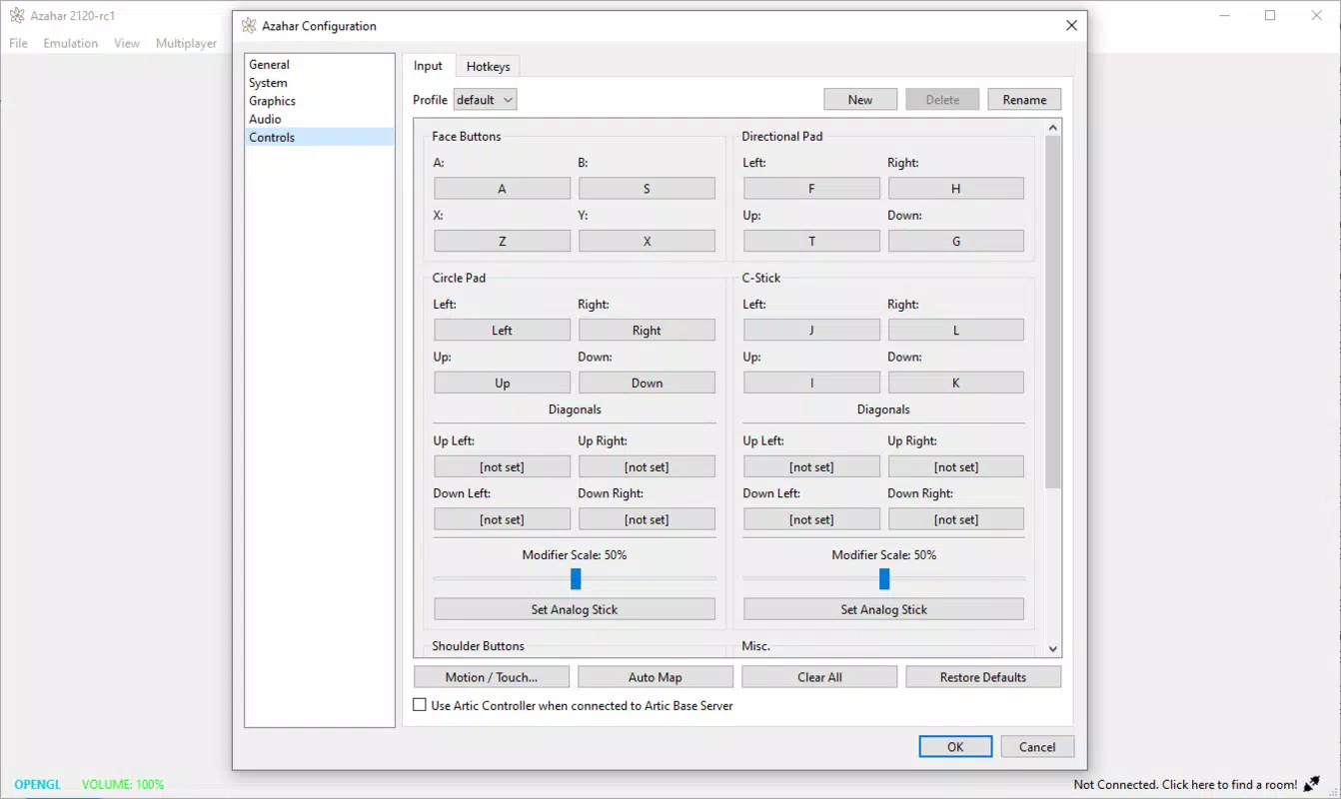Click the Azahar logo in main window title
The height and width of the screenshot is (799, 1341).
tap(17, 16)
